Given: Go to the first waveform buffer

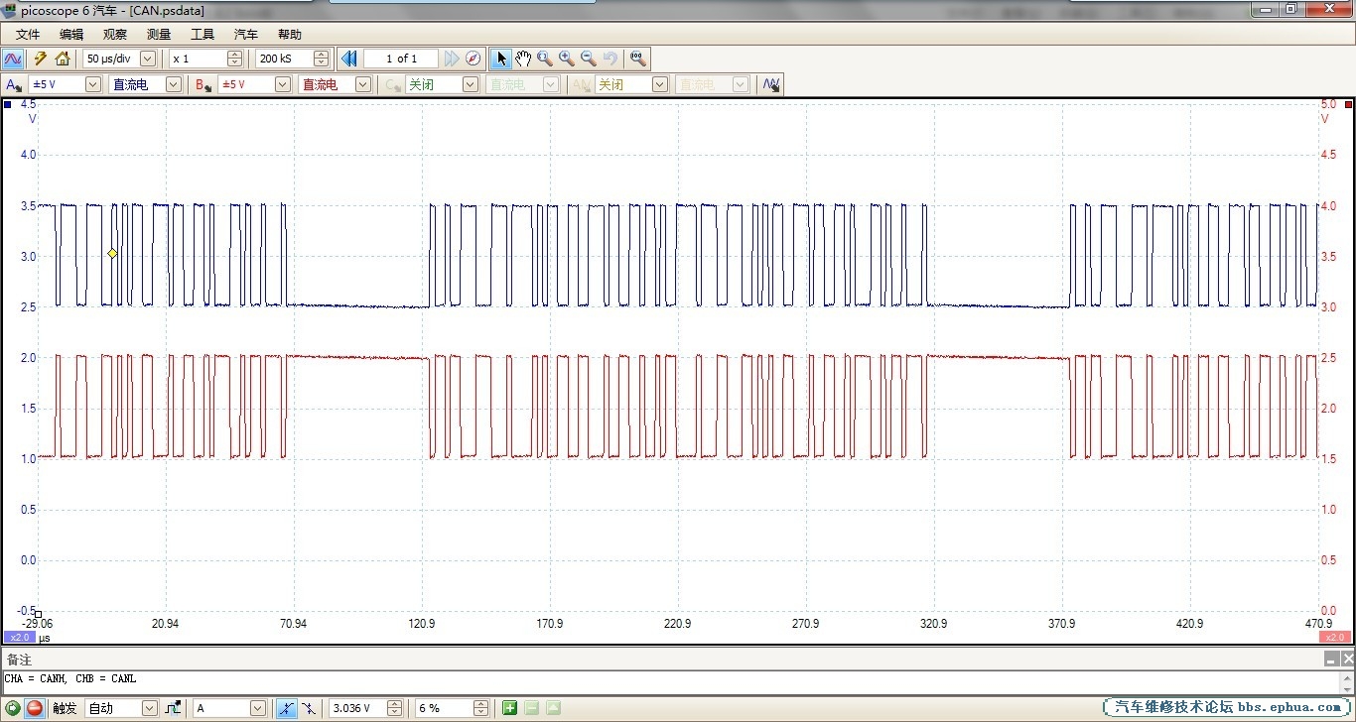Looking at the screenshot, I should click(348, 59).
